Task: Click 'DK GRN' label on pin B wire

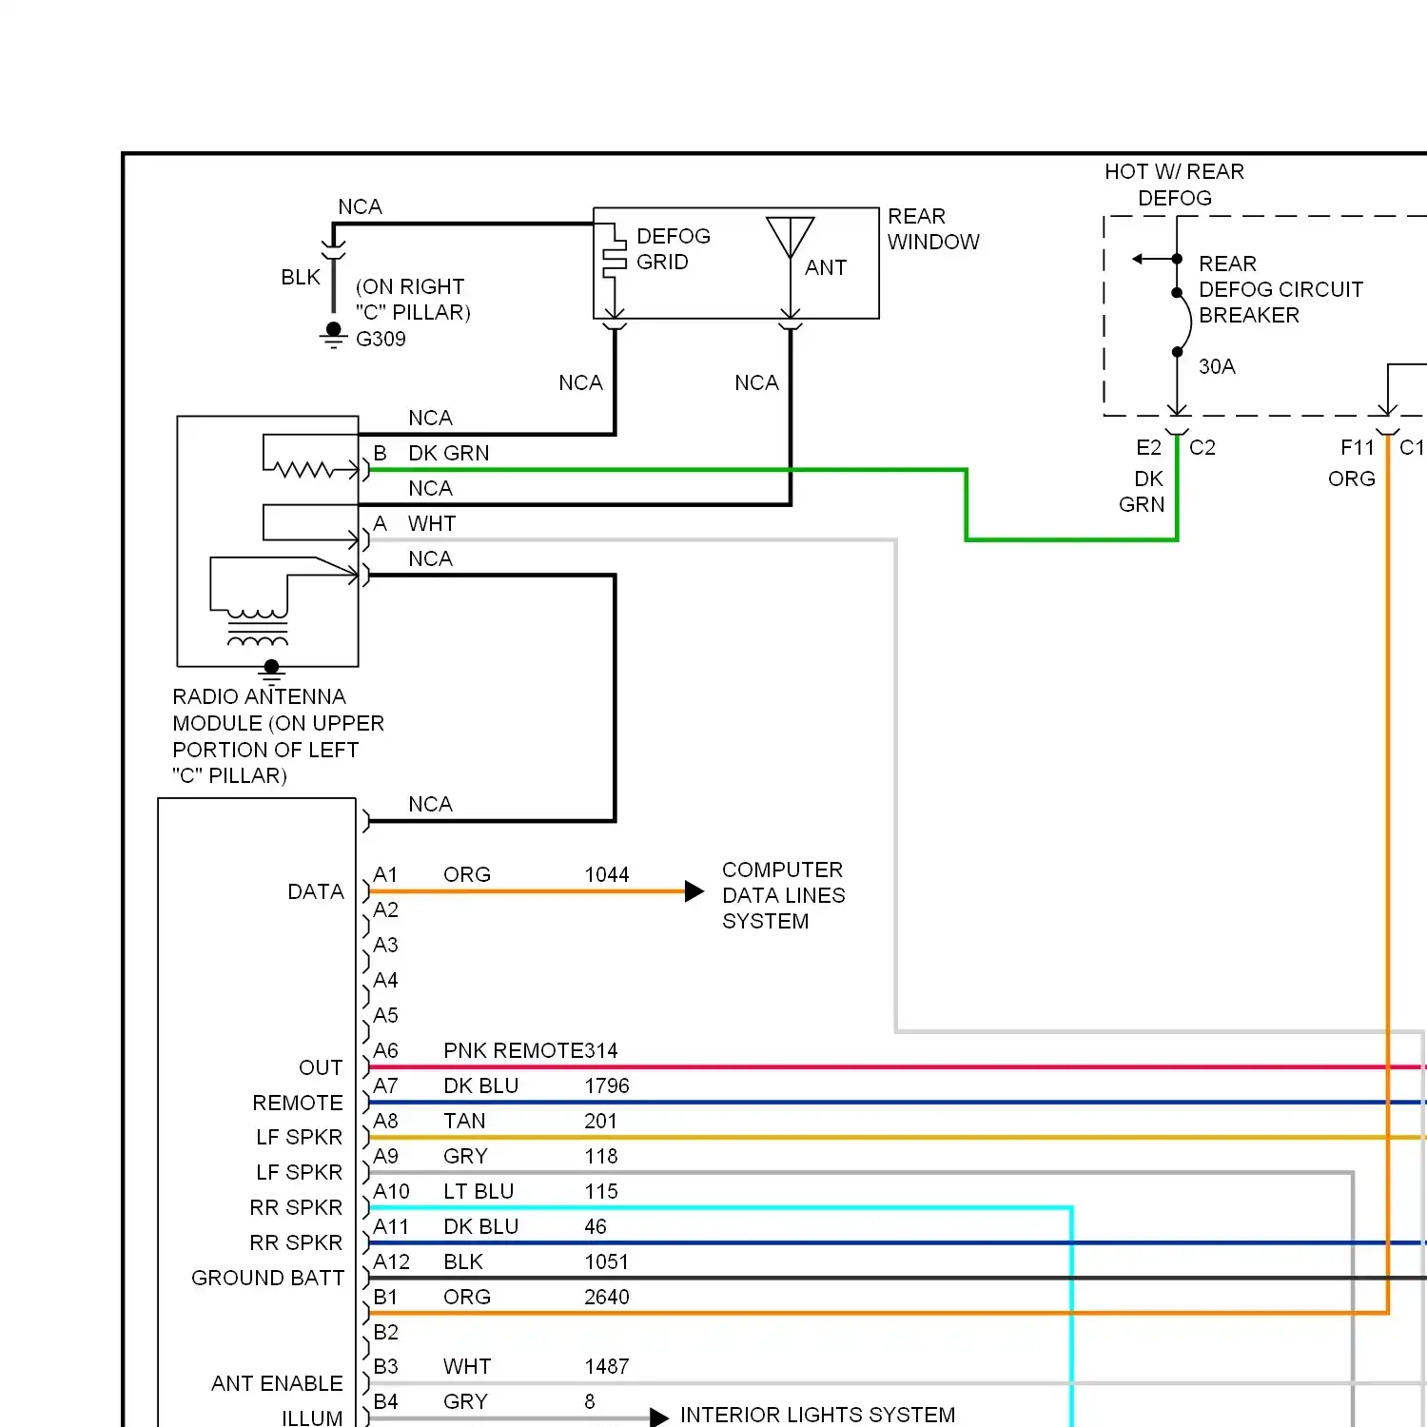Action: coord(448,453)
